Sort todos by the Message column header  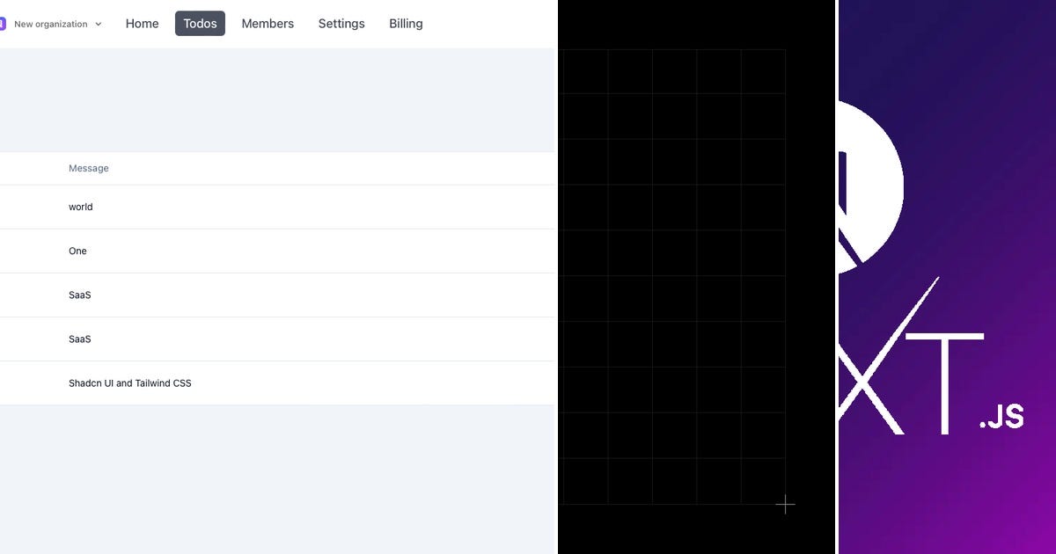(88, 168)
